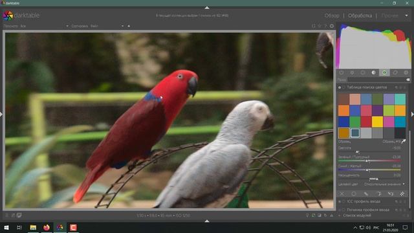Activate the color picker eyedropper beside Образец
This screenshot has height=233, width=414.
pos(404,142)
